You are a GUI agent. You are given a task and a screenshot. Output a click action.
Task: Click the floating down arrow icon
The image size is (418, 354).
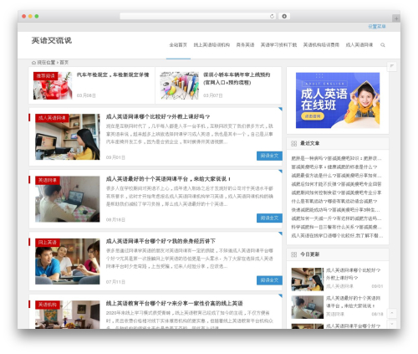click(x=392, y=324)
